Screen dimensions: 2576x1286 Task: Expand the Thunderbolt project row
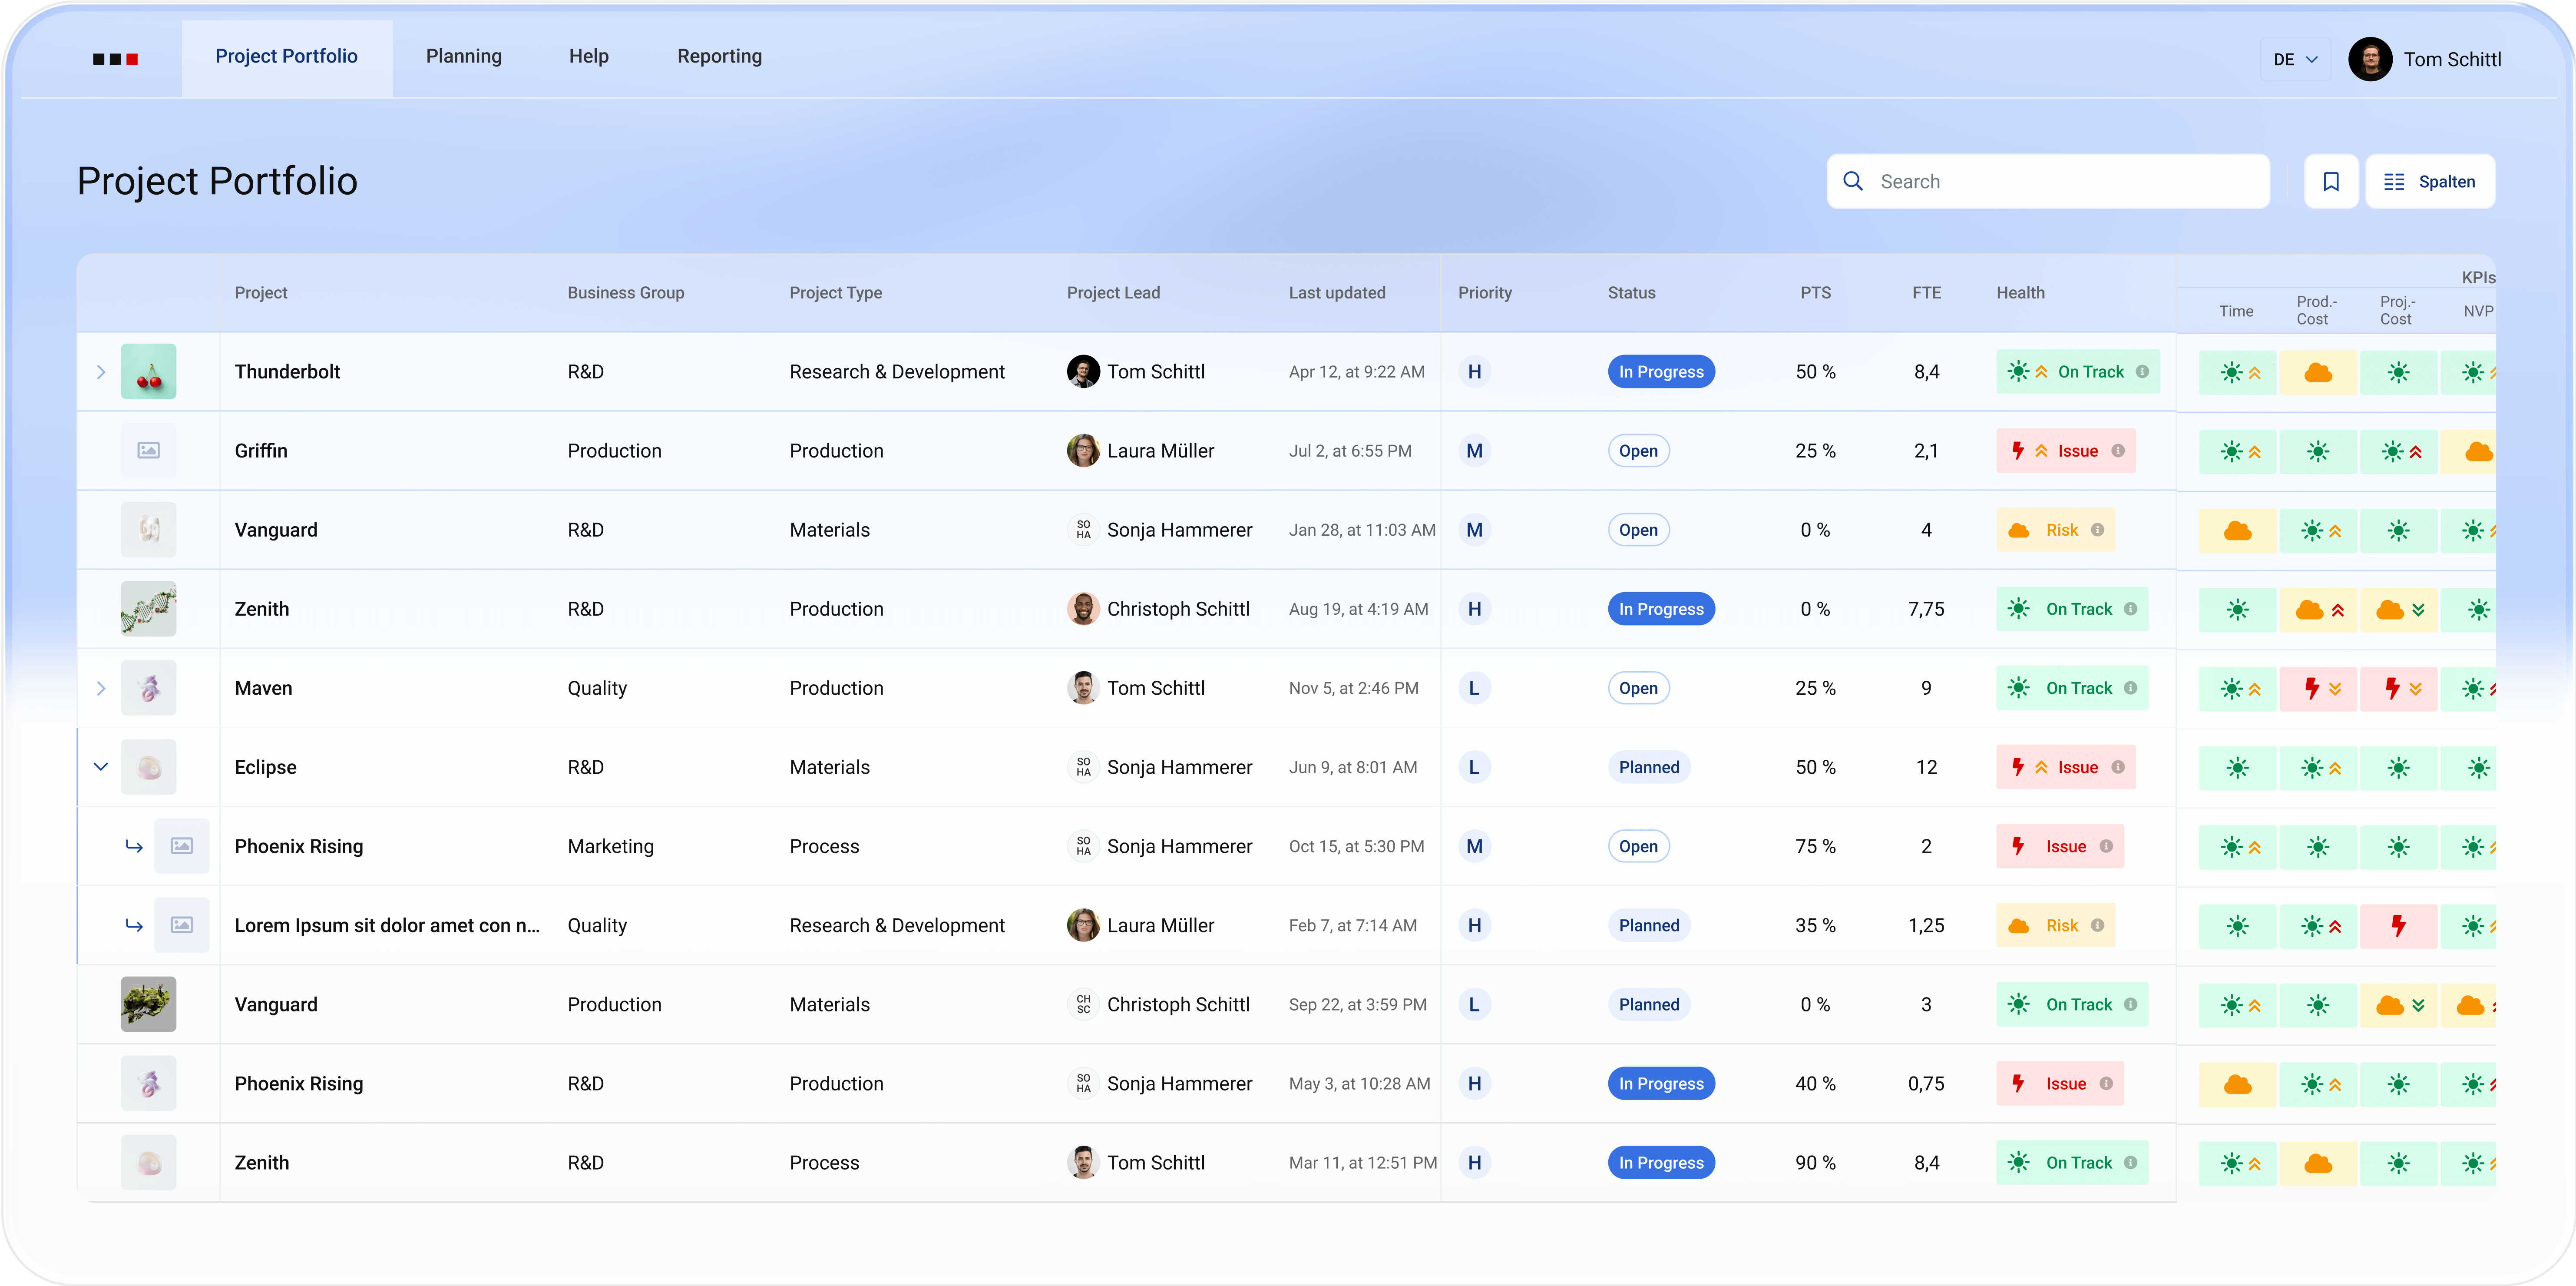(x=101, y=372)
